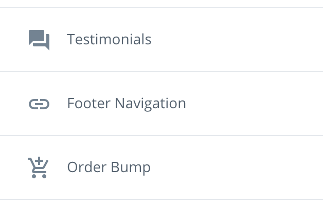
Task: Open the Order Bump section
Action: pos(162,167)
